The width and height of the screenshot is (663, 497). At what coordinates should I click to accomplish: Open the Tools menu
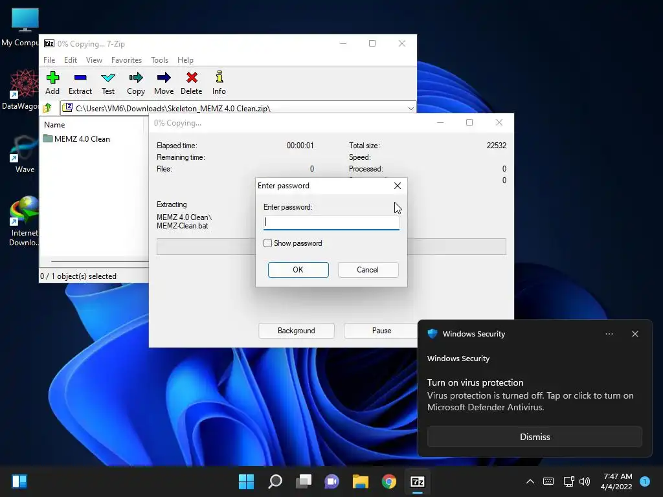[x=159, y=60]
